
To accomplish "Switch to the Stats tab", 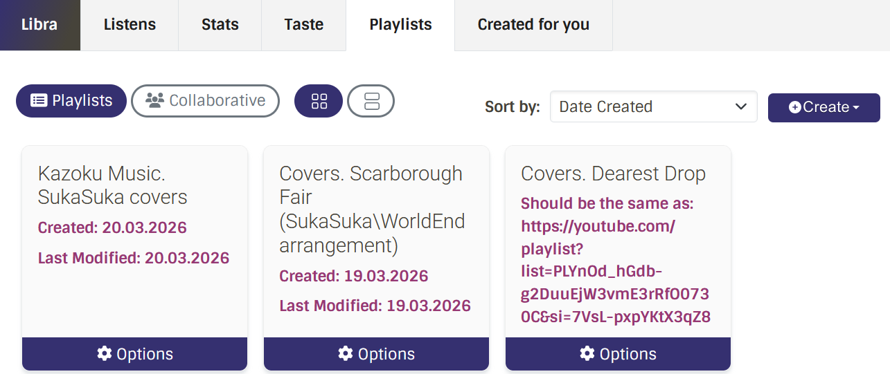I will [x=220, y=25].
